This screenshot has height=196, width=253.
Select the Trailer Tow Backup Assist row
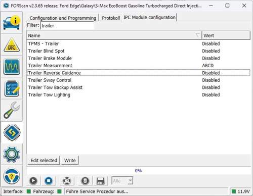[x=138, y=87]
